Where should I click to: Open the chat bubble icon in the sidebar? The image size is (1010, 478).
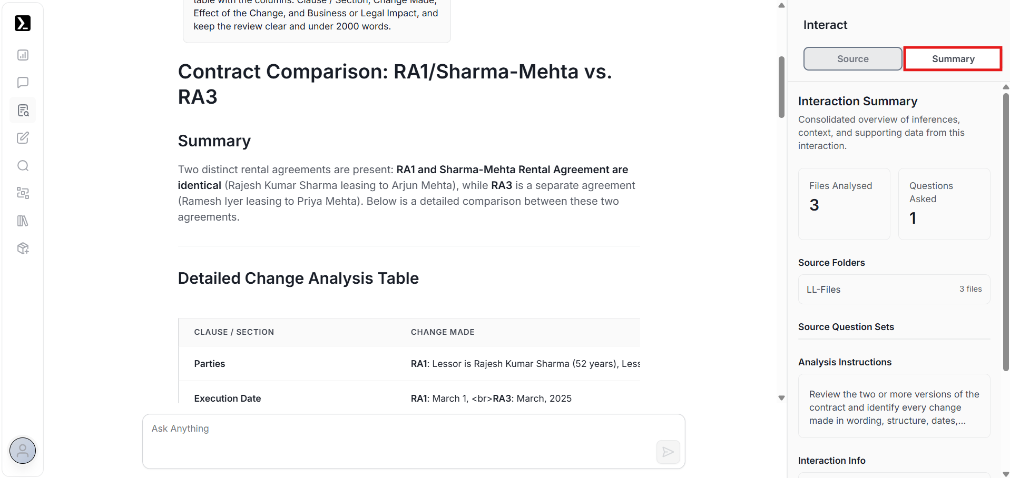click(x=23, y=83)
